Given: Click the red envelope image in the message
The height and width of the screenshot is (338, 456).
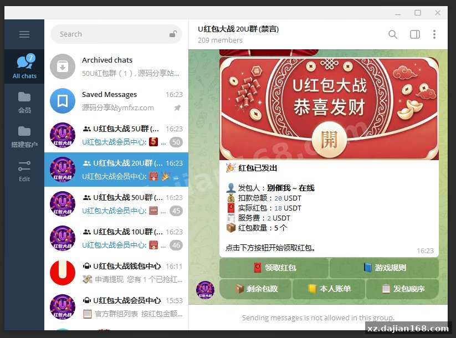Looking at the screenshot, I should coord(329,109).
